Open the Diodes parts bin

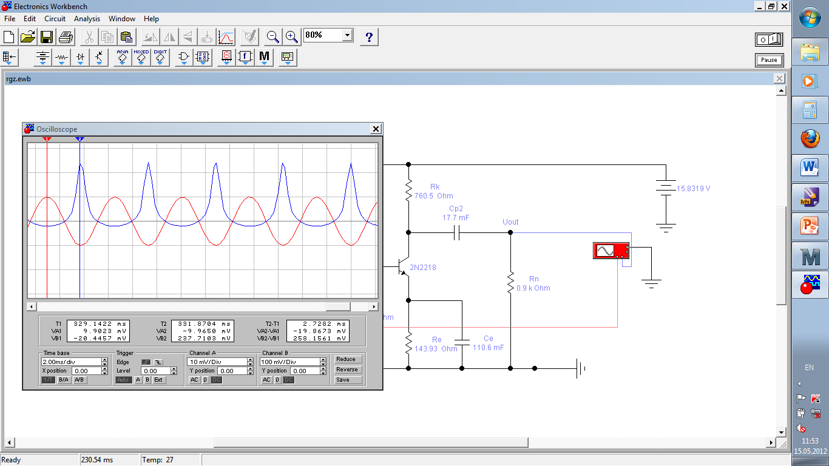(80, 58)
